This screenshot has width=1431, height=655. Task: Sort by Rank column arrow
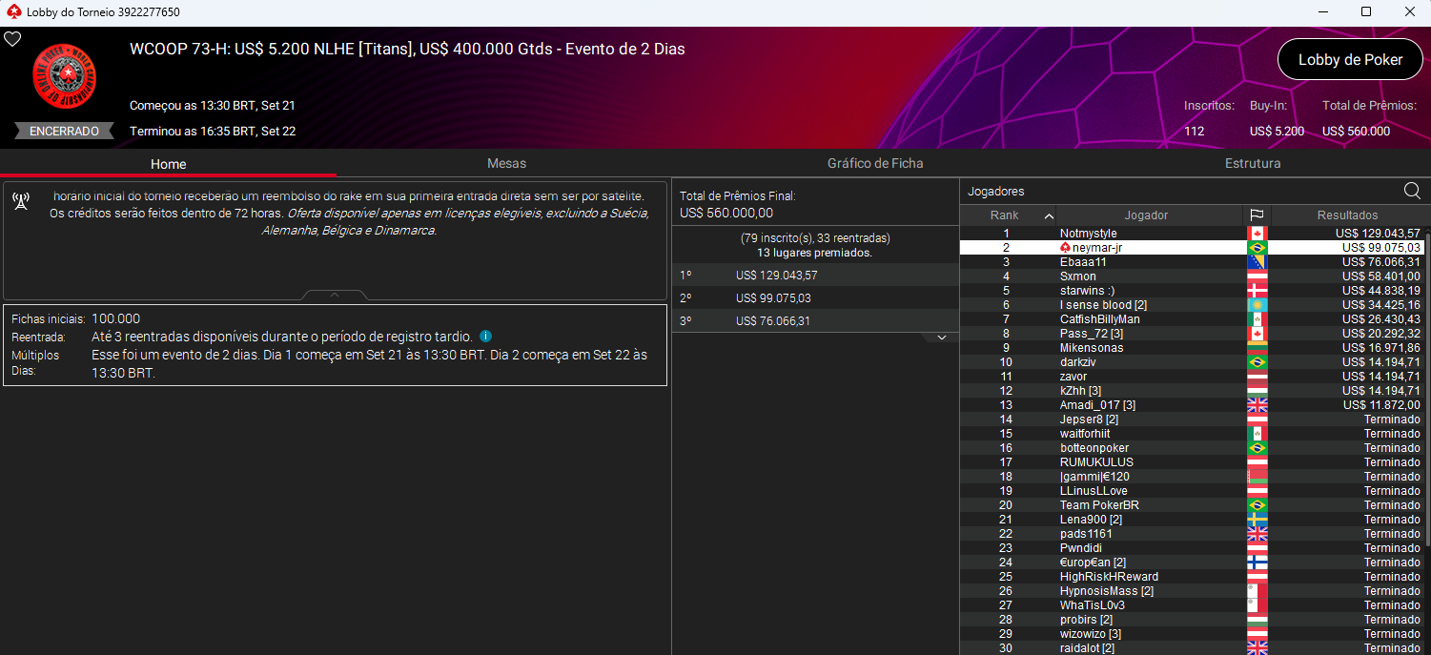(x=1049, y=215)
